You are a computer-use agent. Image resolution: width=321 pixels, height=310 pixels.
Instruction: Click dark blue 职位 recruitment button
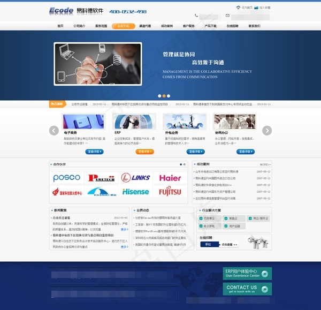click(209, 245)
